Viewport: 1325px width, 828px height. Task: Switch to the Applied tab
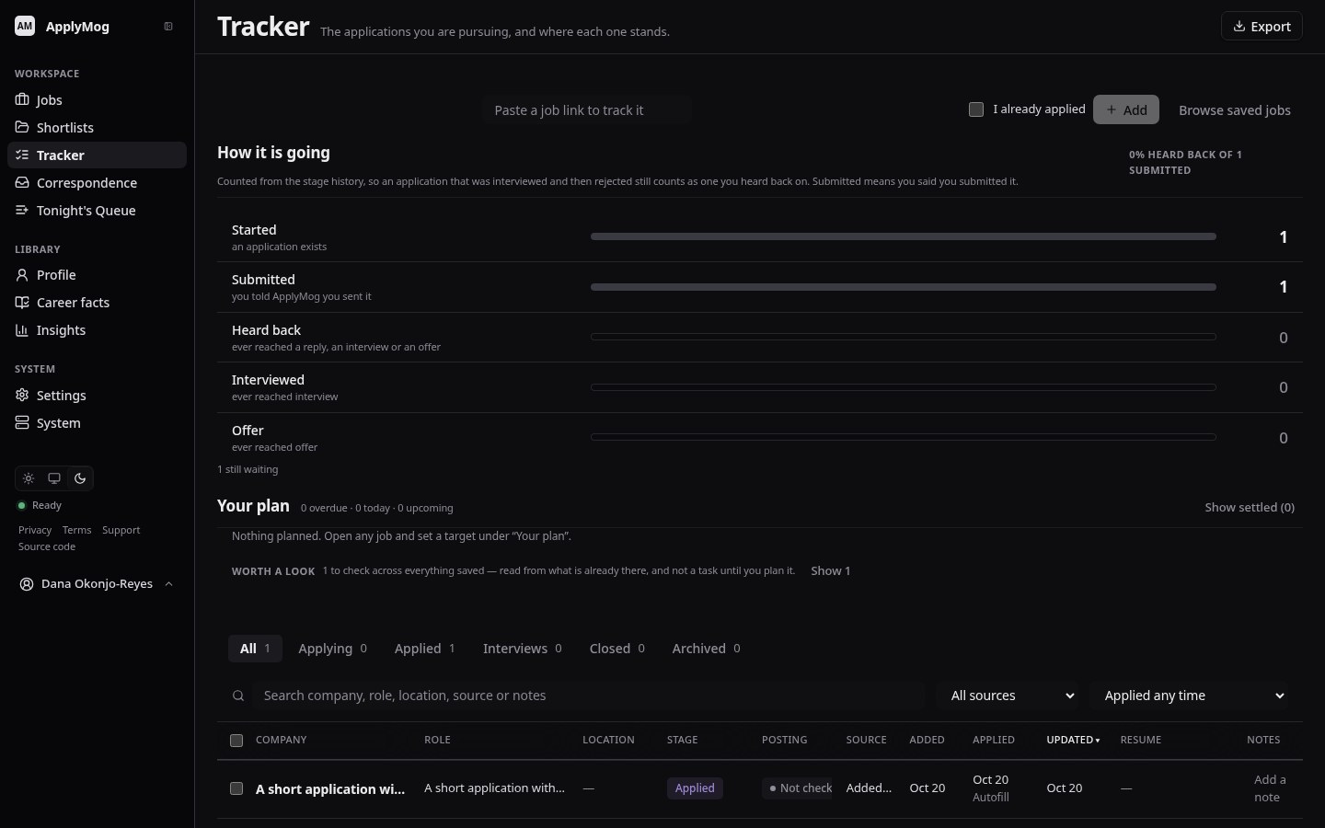click(x=424, y=649)
